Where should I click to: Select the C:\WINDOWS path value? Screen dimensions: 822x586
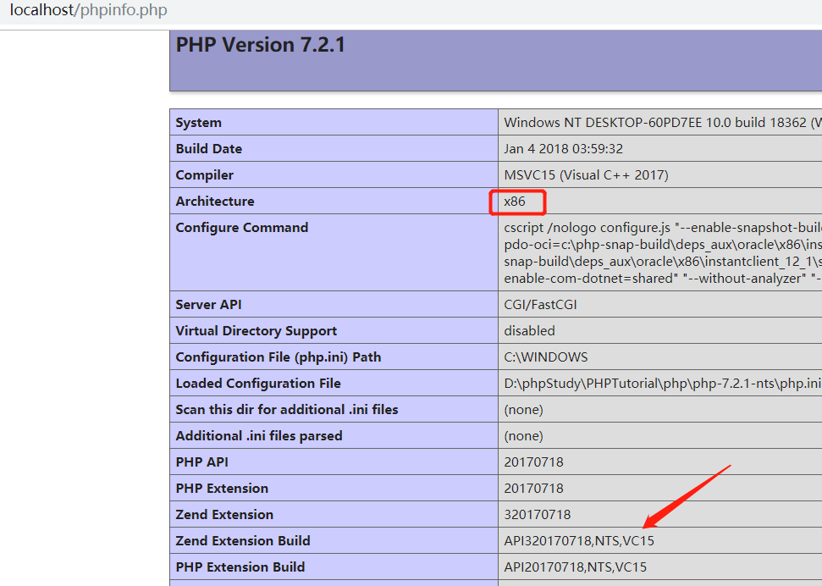546,357
